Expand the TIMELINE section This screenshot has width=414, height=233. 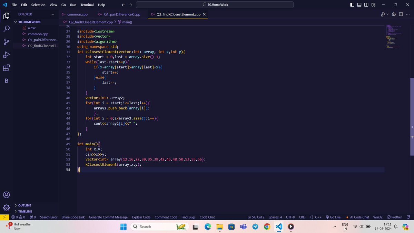[x=25, y=211]
